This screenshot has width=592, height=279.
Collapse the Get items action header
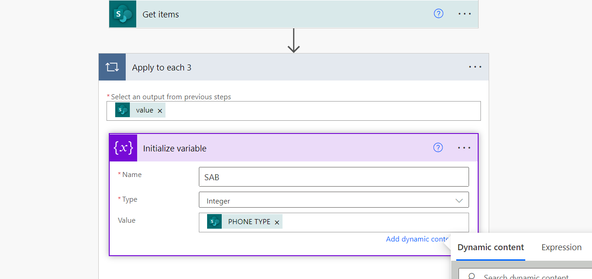(293, 14)
